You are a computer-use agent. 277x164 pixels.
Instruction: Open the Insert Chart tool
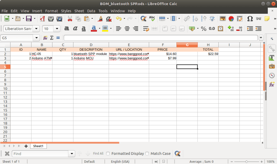click(231, 19)
